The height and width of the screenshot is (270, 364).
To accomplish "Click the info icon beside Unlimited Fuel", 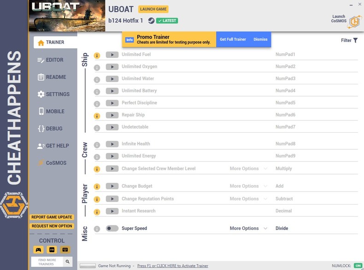I will [x=97, y=55].
